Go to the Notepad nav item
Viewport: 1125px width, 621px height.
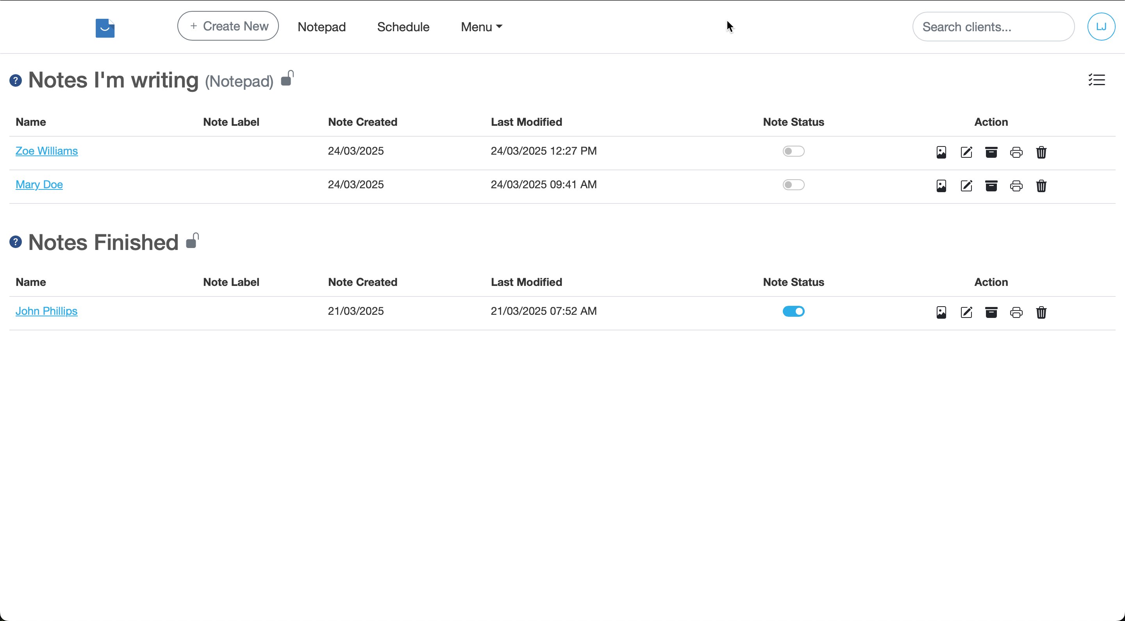(321, 27)
